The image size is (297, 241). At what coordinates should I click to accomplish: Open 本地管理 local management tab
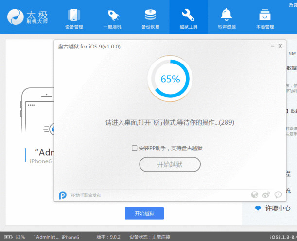pos(265,19)
